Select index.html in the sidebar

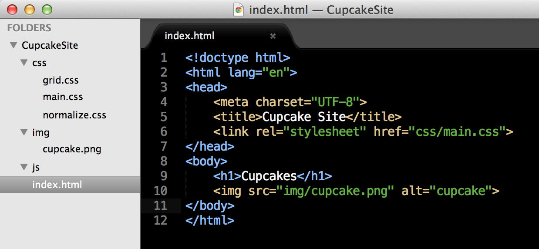[x=57, y=185]
